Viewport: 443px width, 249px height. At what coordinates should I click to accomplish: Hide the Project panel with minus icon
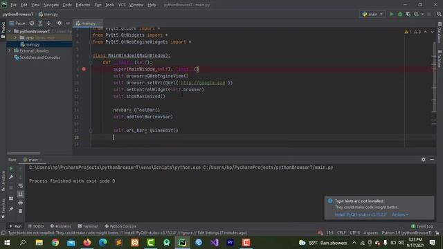[68, 23]
